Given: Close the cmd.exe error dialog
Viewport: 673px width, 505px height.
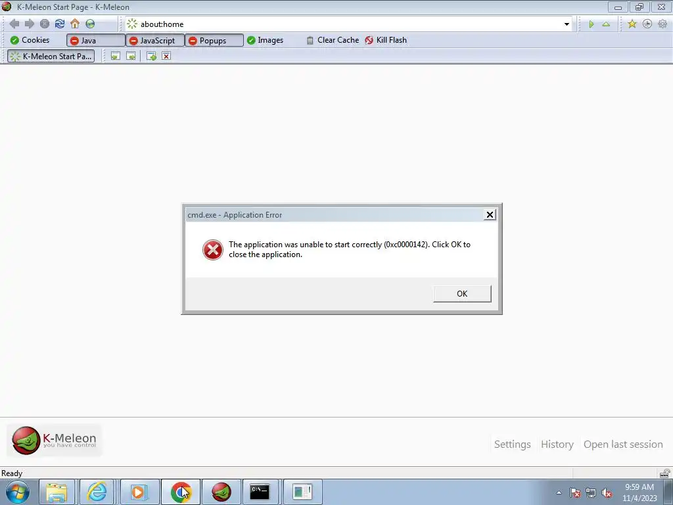Looking at the screenshot, I should [490, 215].
